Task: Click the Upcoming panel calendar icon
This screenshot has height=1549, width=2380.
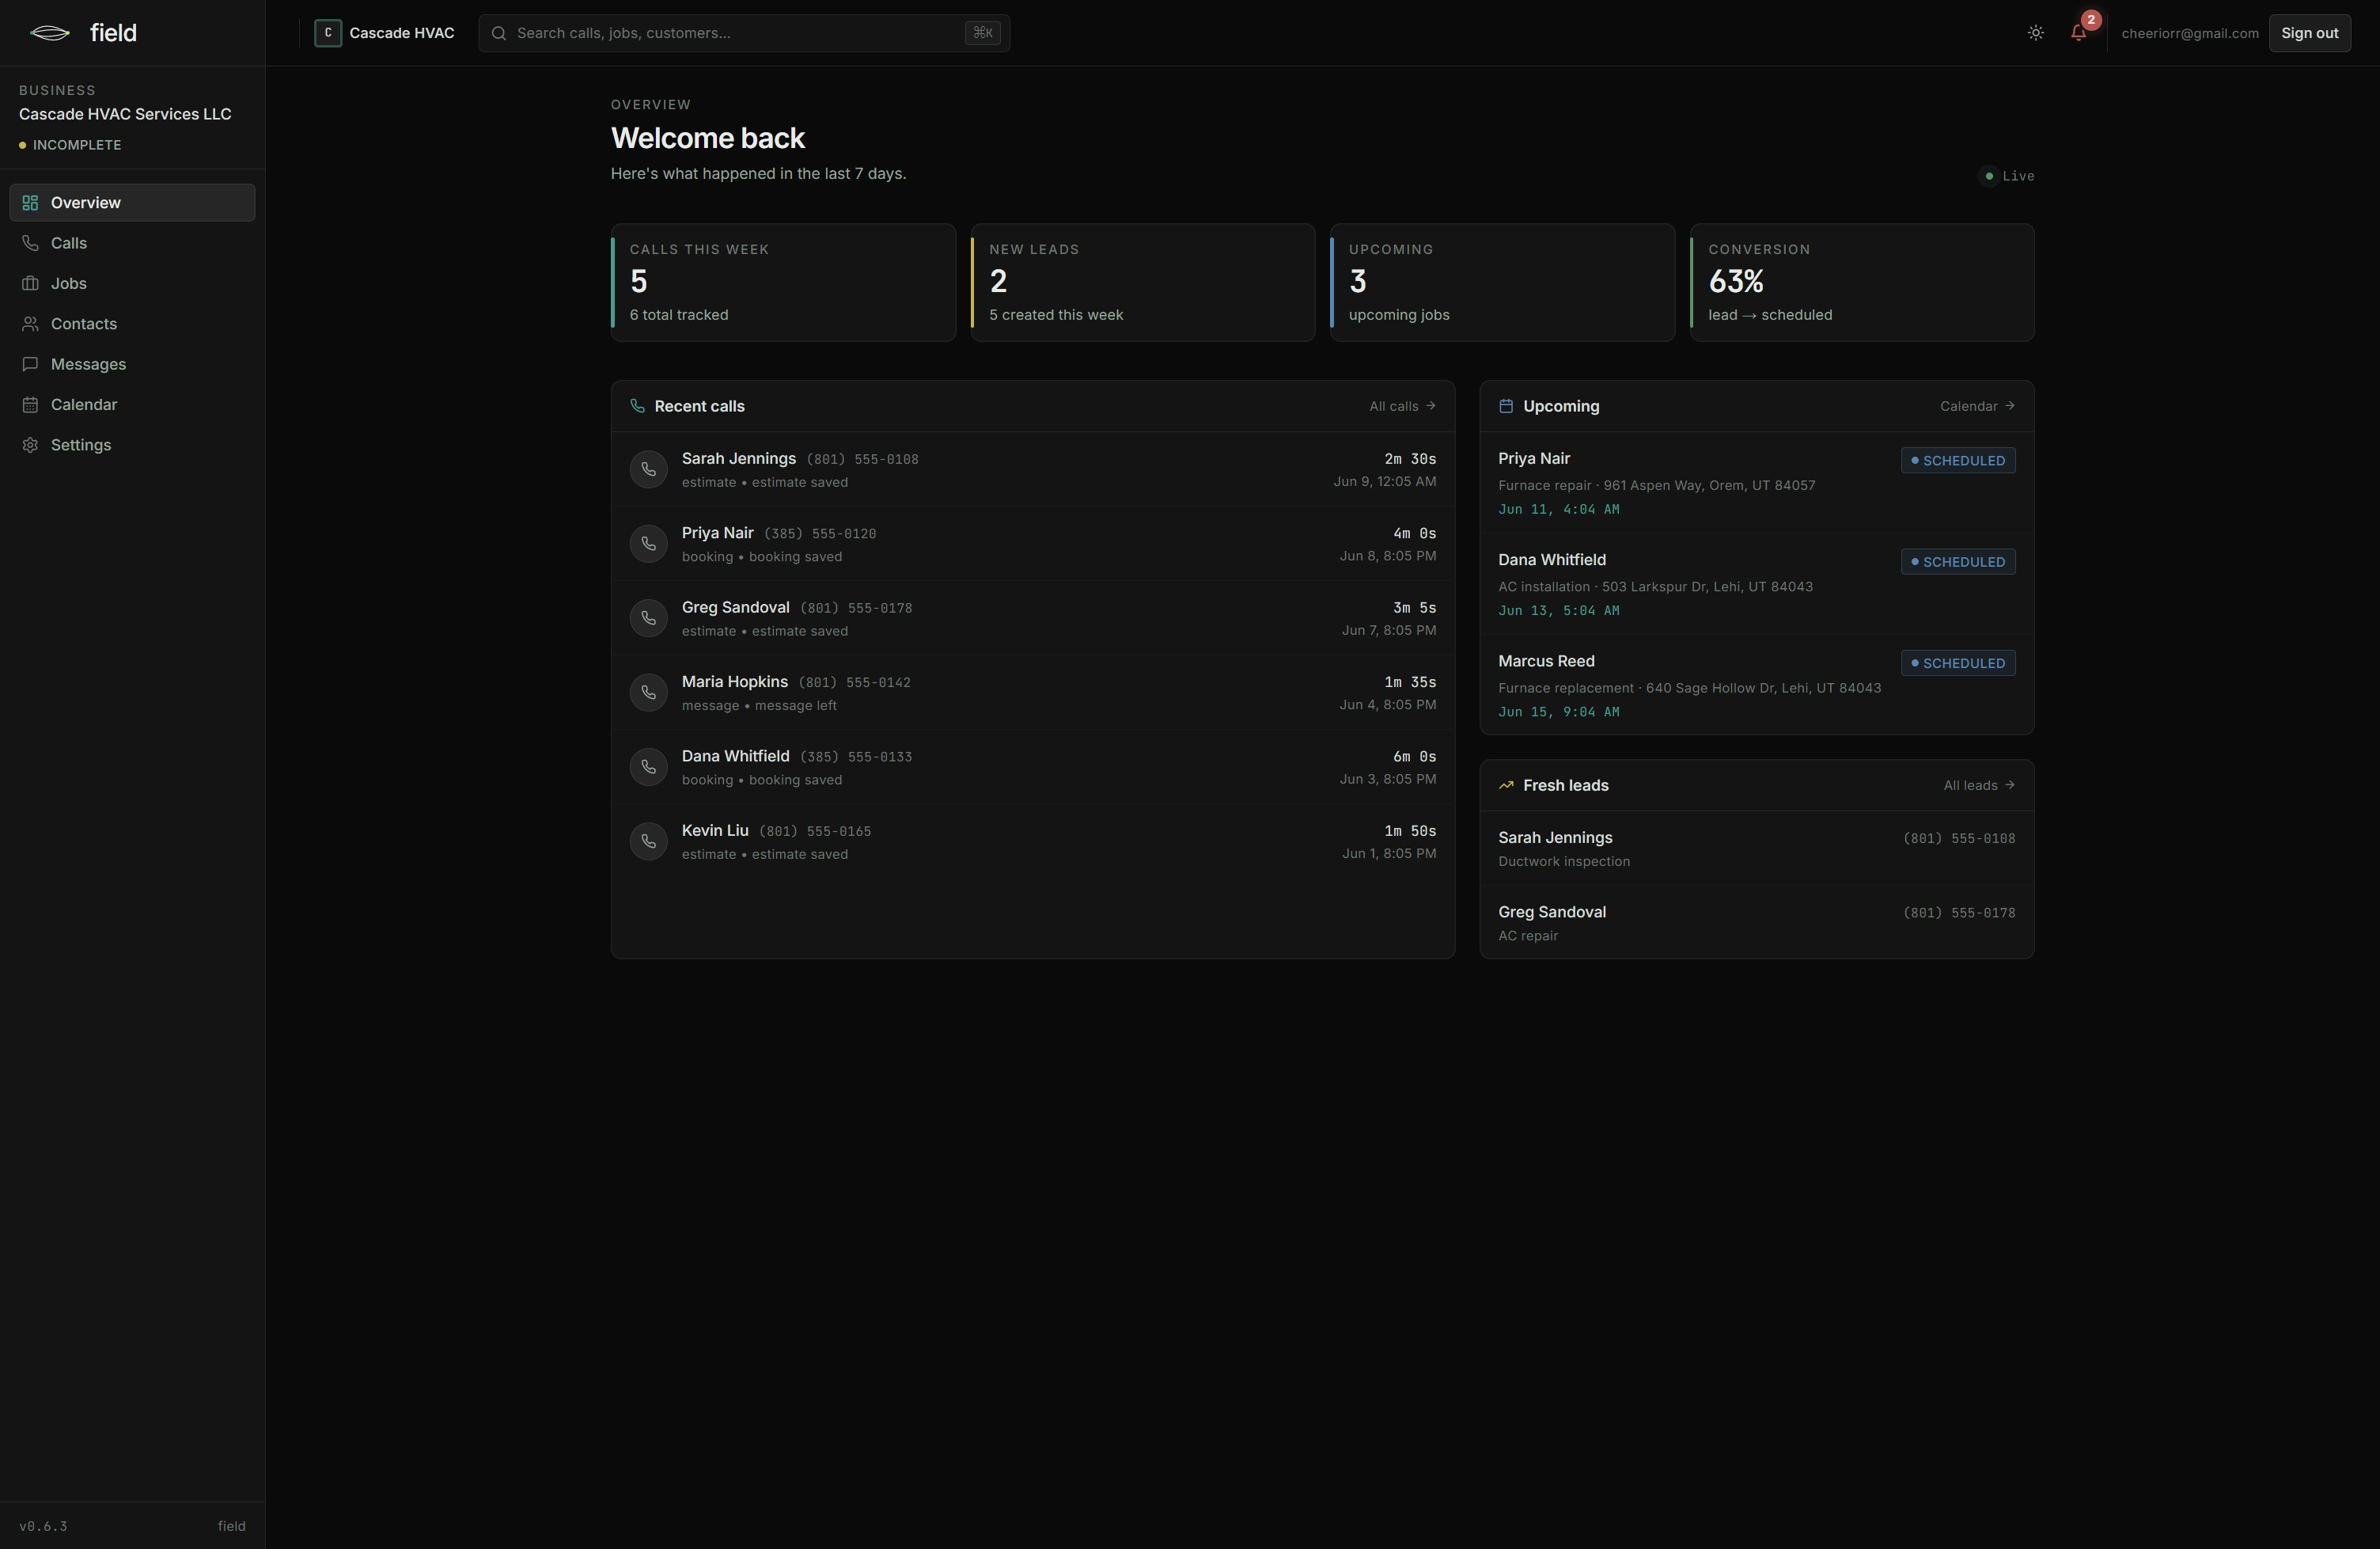Action: (x=1506, y=406)
